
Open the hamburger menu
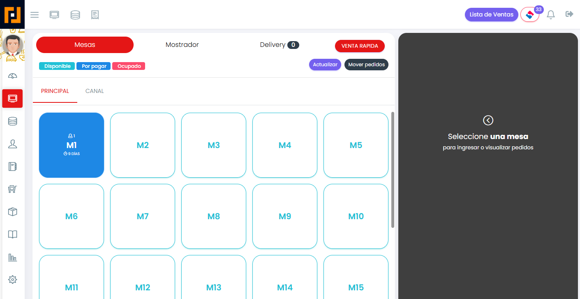pos(35,15)
